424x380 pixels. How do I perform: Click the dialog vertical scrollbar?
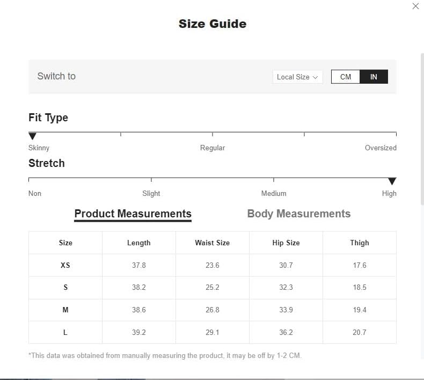click(x=422, y=129)
